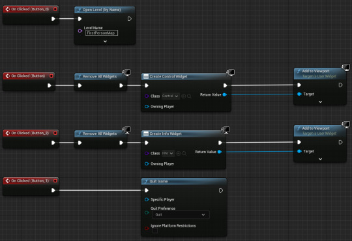Click exec output of Add to Viewport after Control Widget
Image resolution: width=352 pixels, height=241 pixels.
pyautogui.click(x=340, y=85)
